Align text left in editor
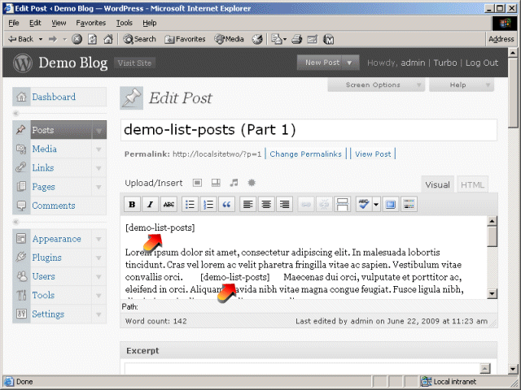 tap(247, 204)
